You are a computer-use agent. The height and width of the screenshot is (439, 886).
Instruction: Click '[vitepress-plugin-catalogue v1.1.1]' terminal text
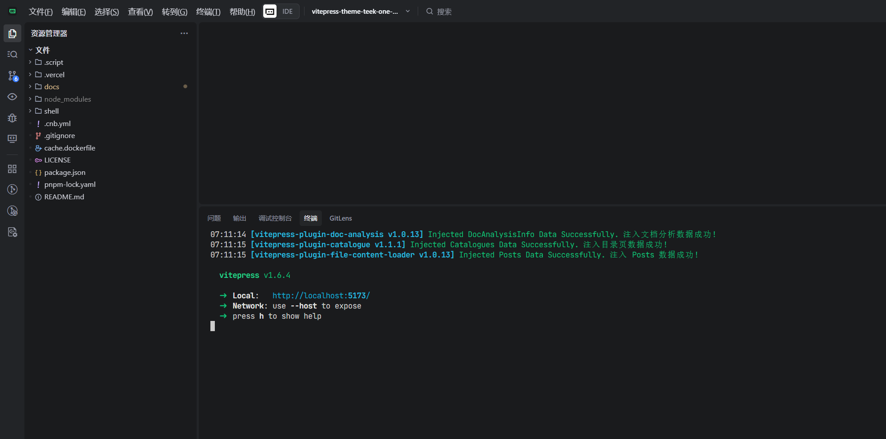click(x=328, y=245)
